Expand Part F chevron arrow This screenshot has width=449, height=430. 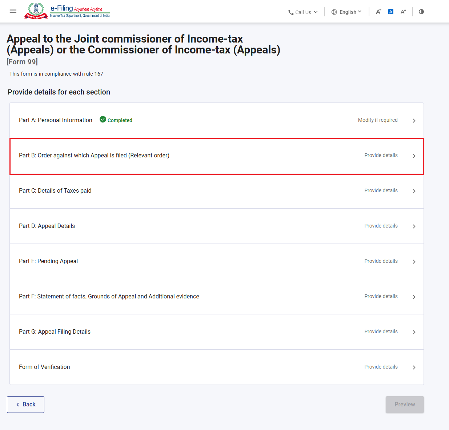[414, 297]
